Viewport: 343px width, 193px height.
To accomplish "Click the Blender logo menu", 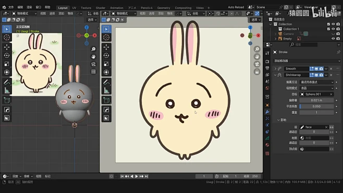I will coord(4,7).
